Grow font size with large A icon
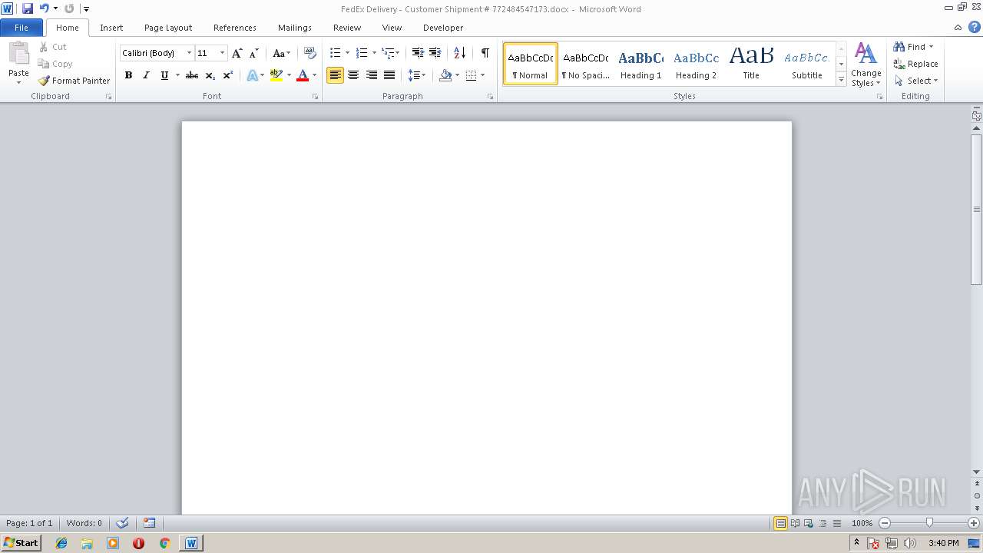The image size is (983, 553). coord(237,53)
